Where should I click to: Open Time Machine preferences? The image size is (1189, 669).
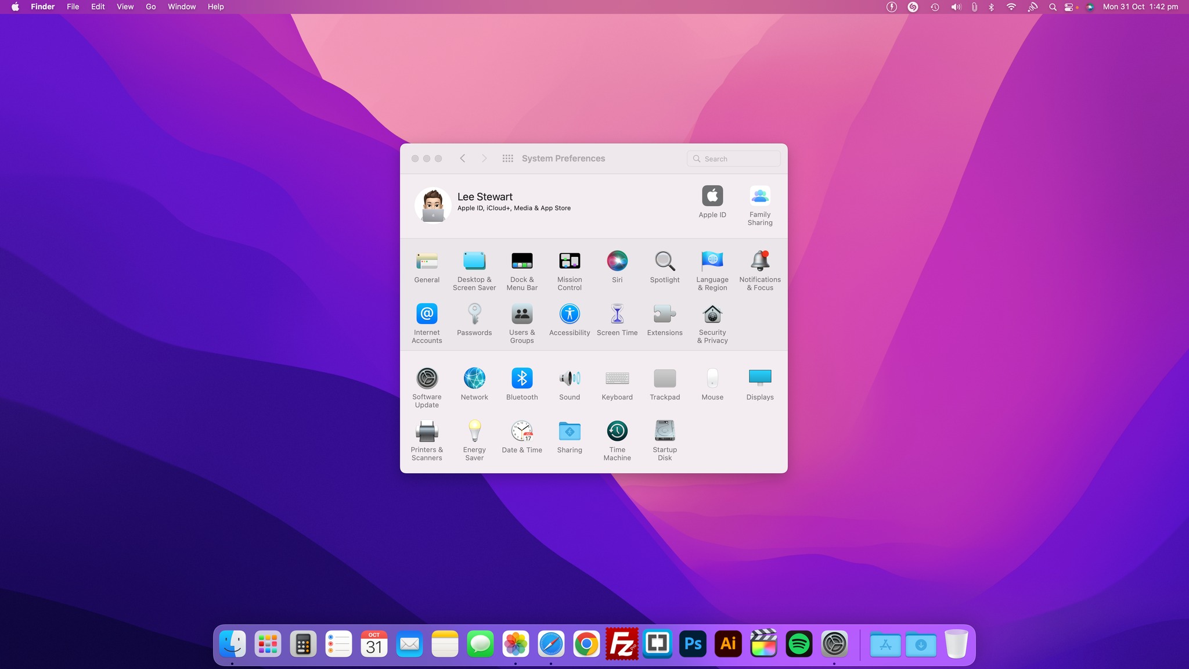[x=617, y=441]
